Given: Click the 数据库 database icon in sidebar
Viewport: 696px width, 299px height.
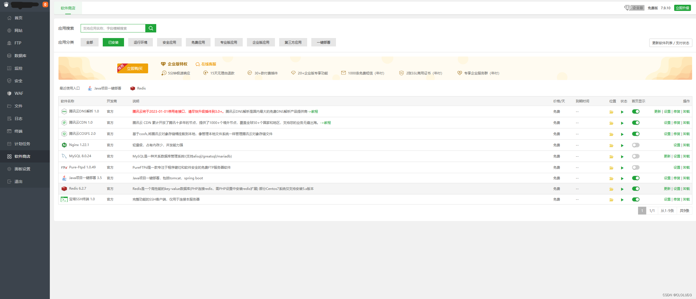Looking at the screenshot, I should coord(9,56).
